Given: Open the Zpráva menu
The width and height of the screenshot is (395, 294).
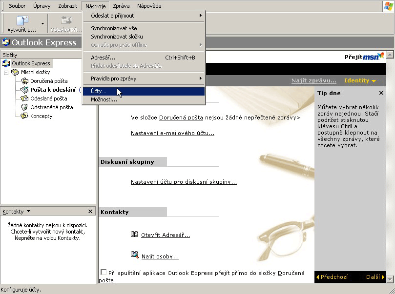Looking at the screenshot, I should click(121, 6).
